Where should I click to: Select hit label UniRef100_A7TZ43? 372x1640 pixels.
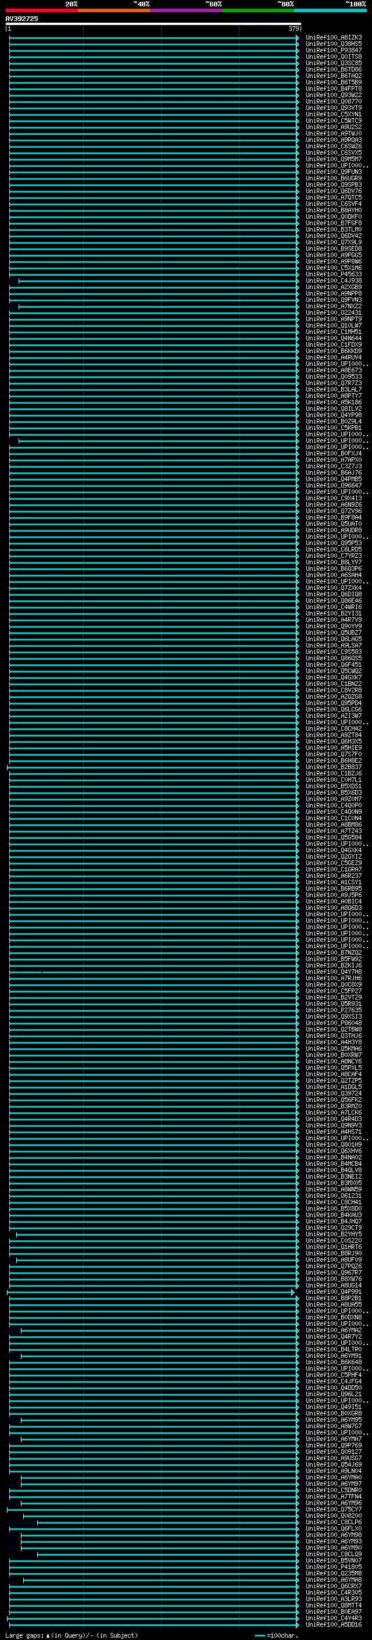[x=334, y=831]
